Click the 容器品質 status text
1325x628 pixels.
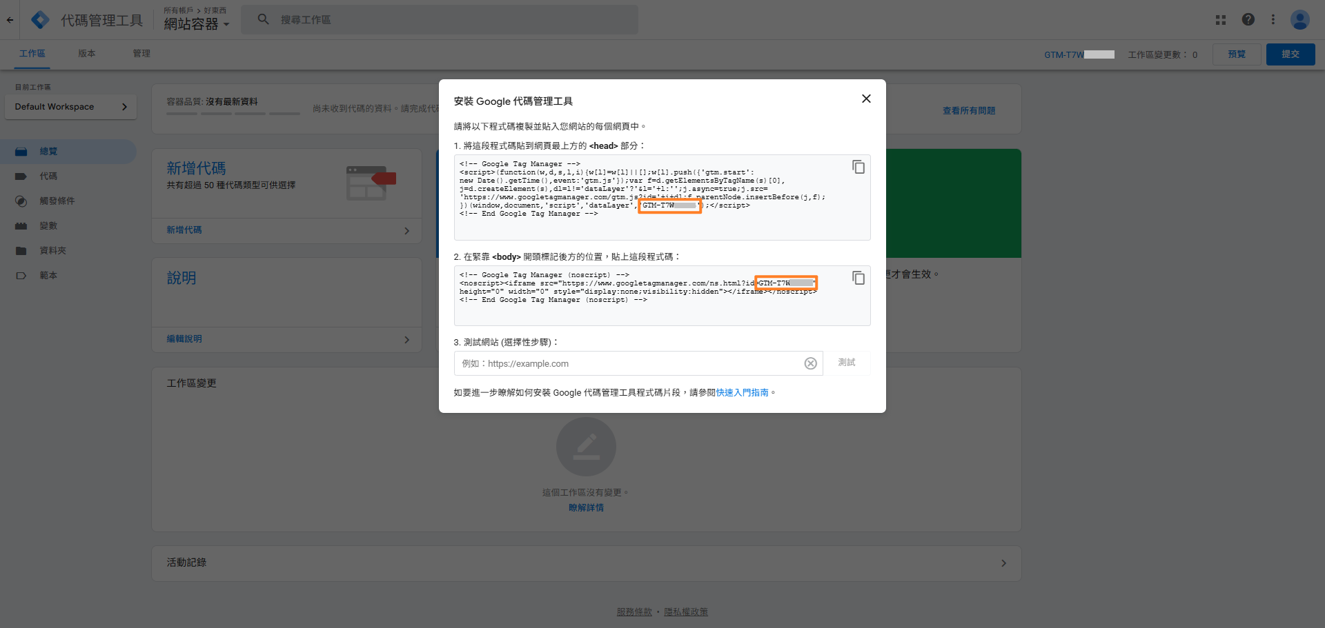[212, 101]
